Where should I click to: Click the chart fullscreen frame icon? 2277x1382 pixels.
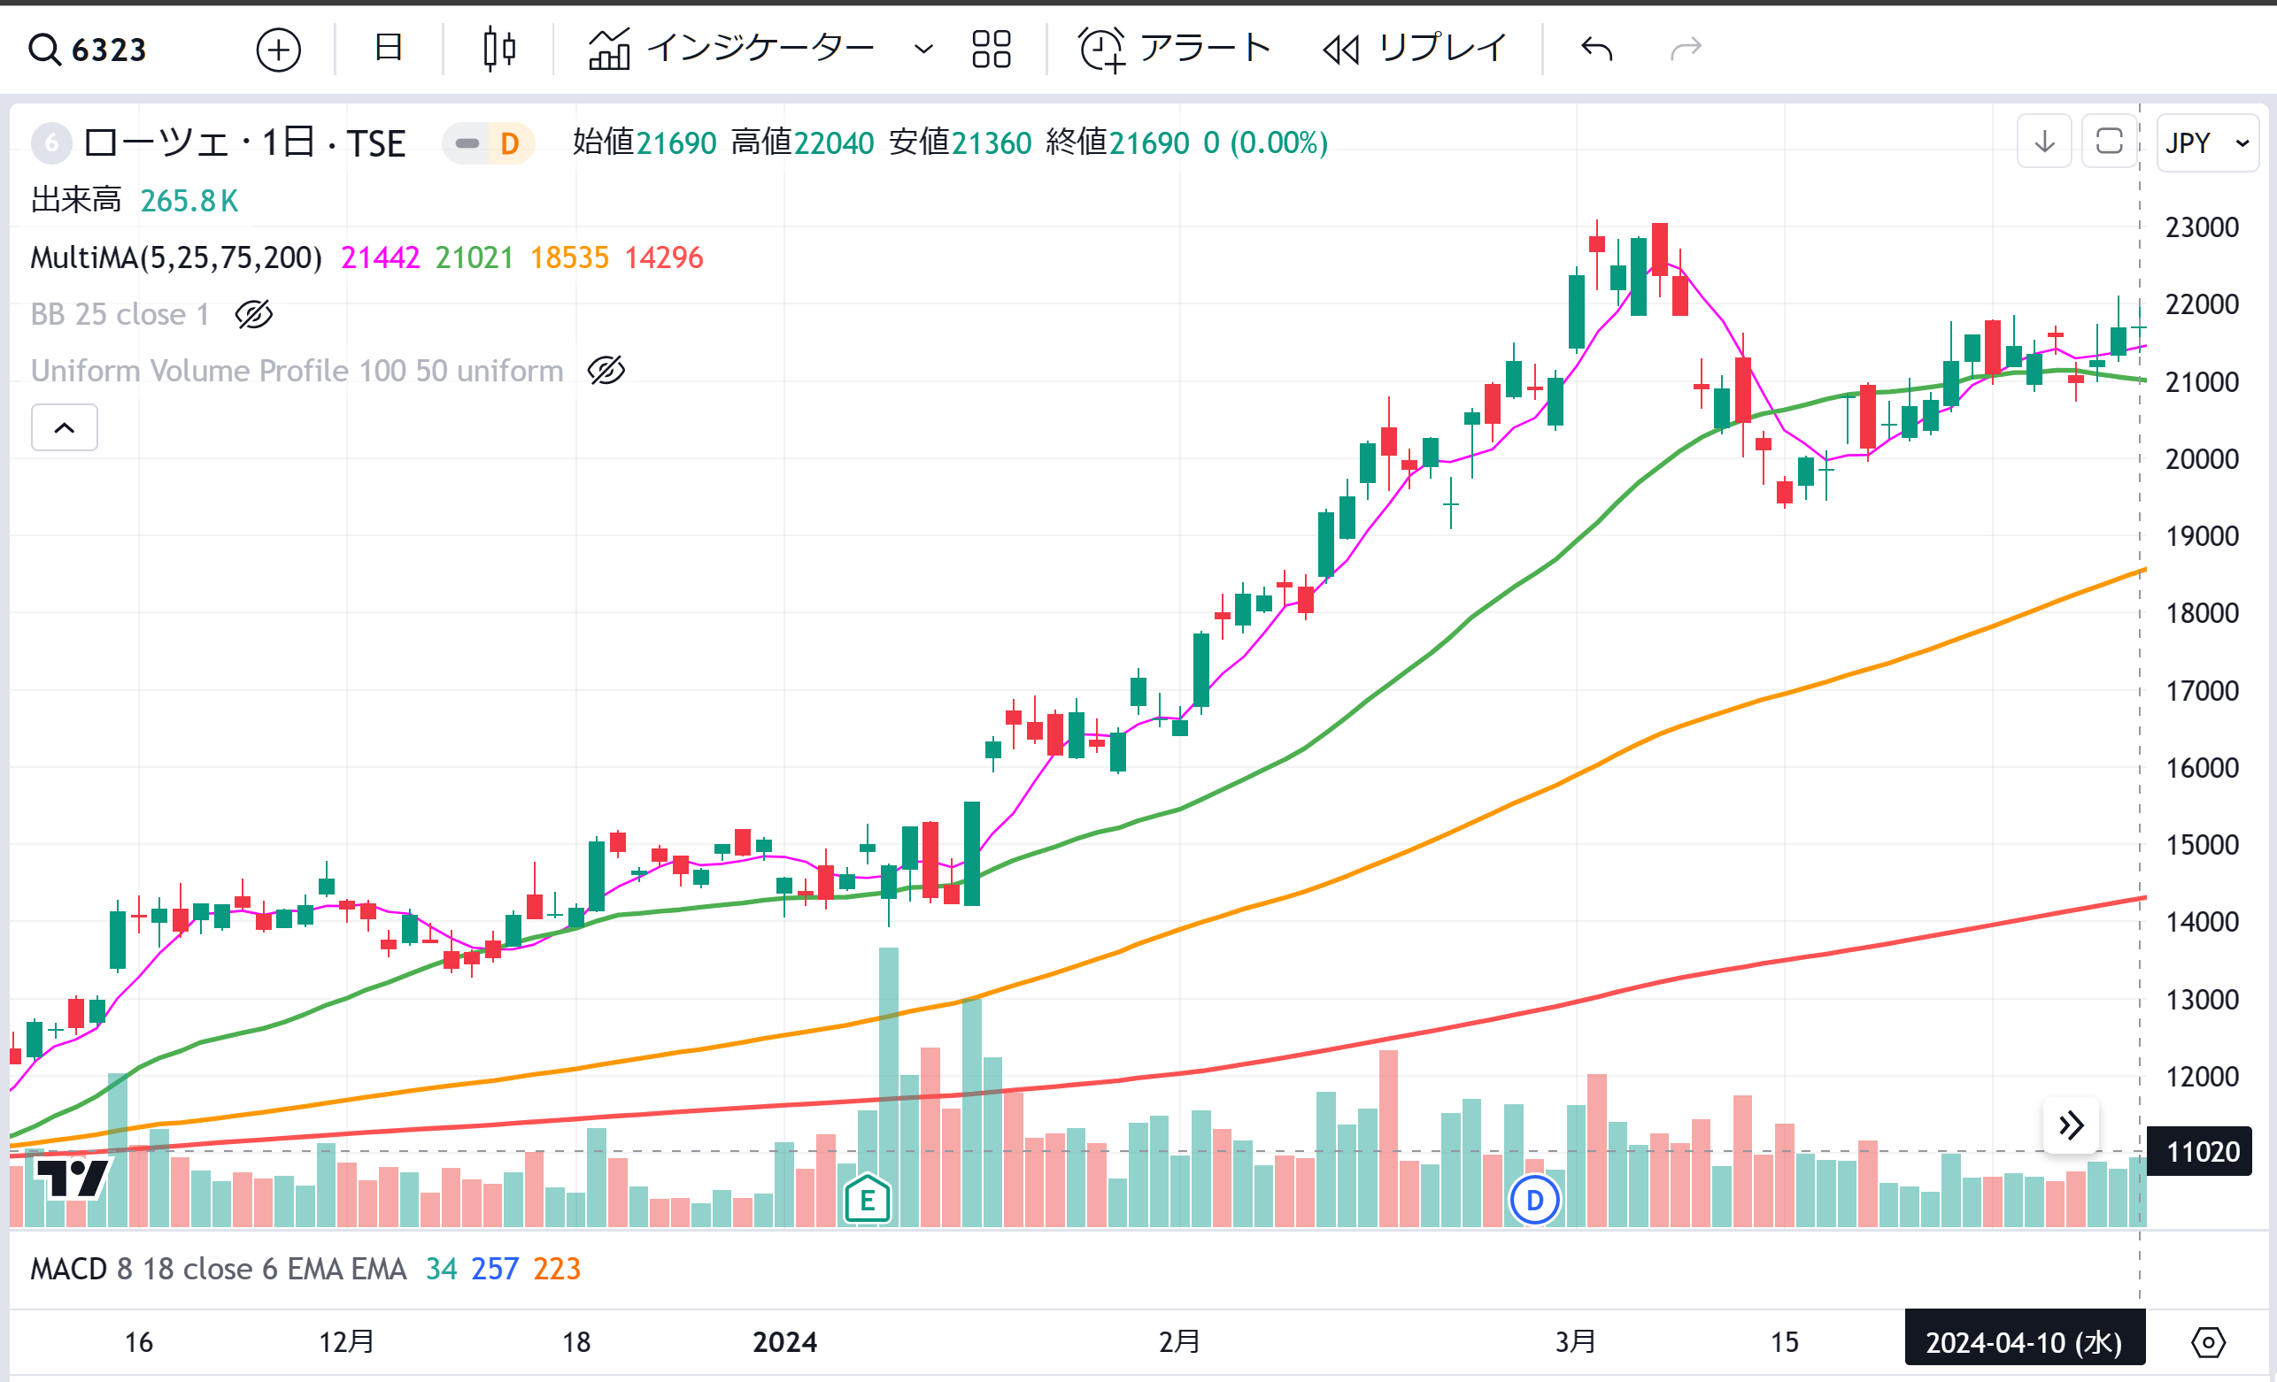click(2110, 142)
